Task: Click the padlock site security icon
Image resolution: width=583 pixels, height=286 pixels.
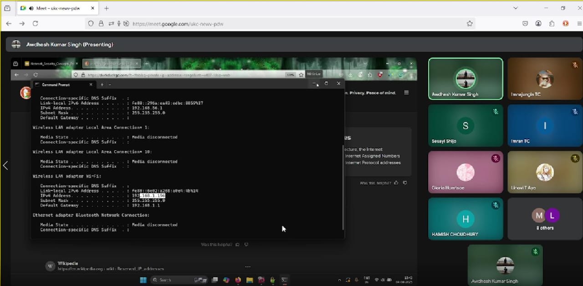Action: 101,24
